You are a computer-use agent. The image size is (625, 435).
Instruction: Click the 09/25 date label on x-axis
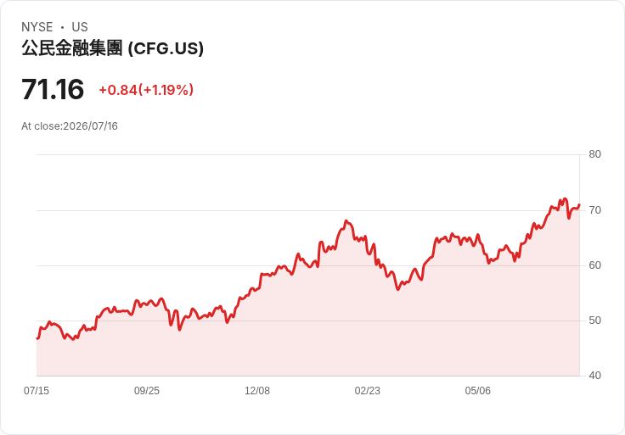point(147,391)
